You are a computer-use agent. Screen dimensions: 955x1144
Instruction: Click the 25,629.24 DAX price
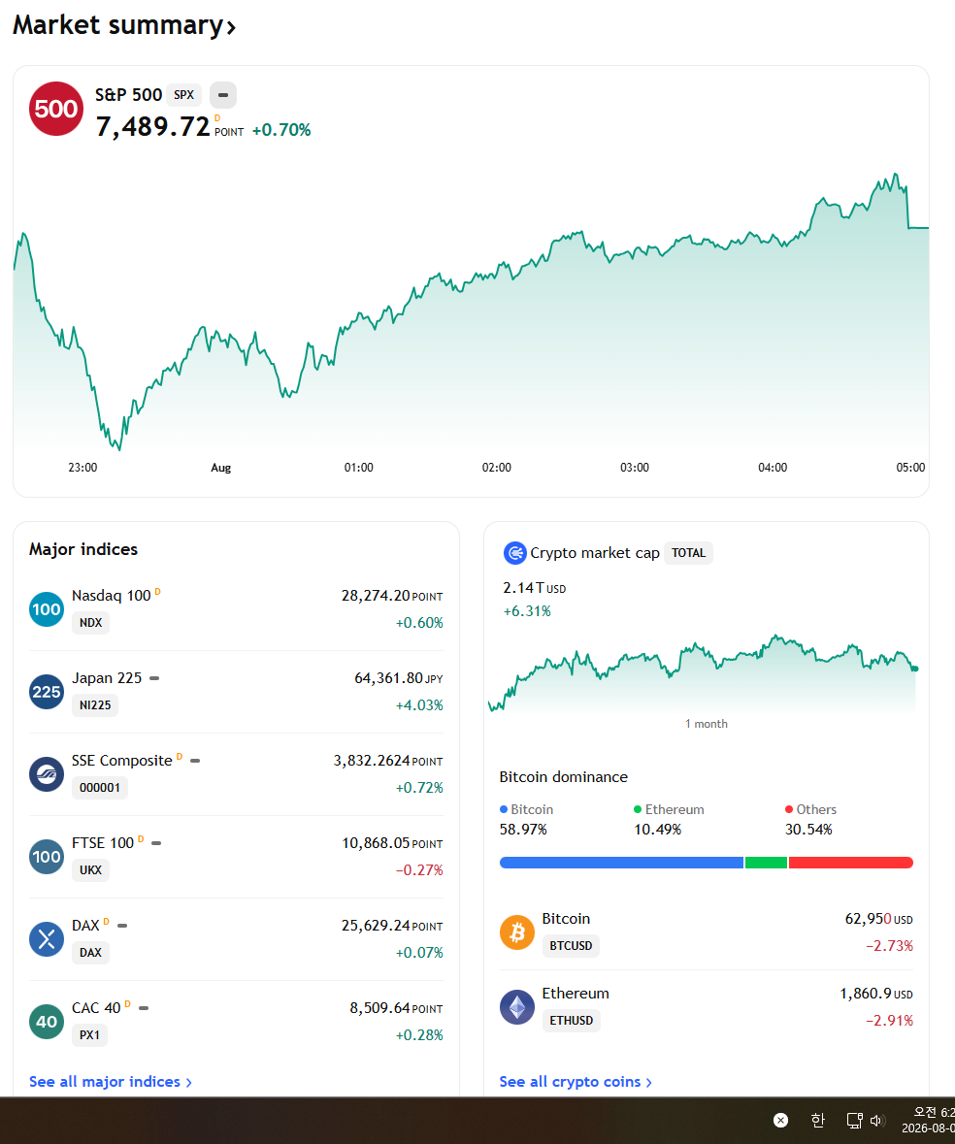tap(376, 925)
